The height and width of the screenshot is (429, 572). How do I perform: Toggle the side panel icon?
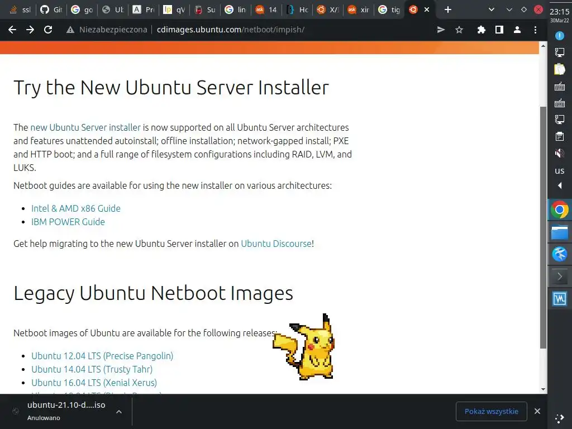pos(499,30)
